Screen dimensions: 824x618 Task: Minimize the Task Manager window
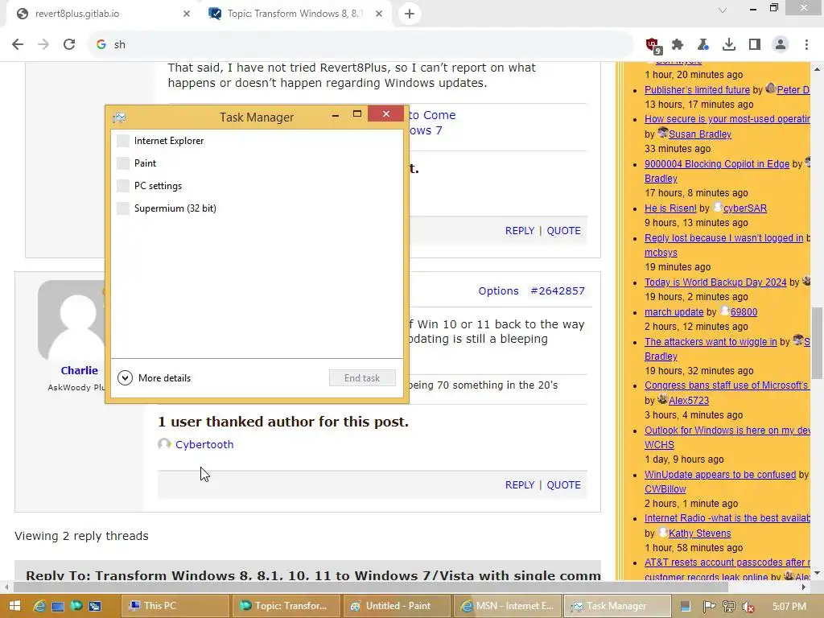pos(336,114)
